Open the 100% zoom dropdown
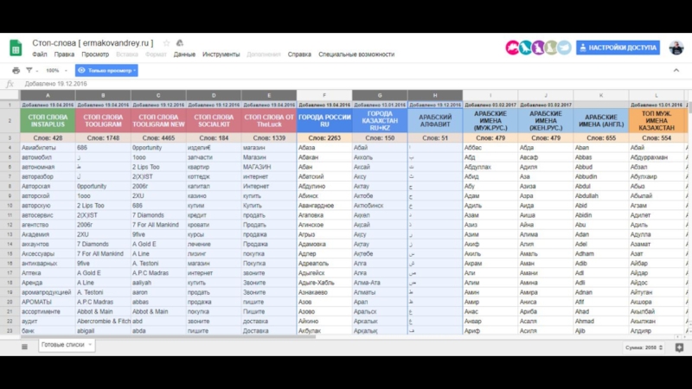This screenshot has width=692, height=389. 56,70
